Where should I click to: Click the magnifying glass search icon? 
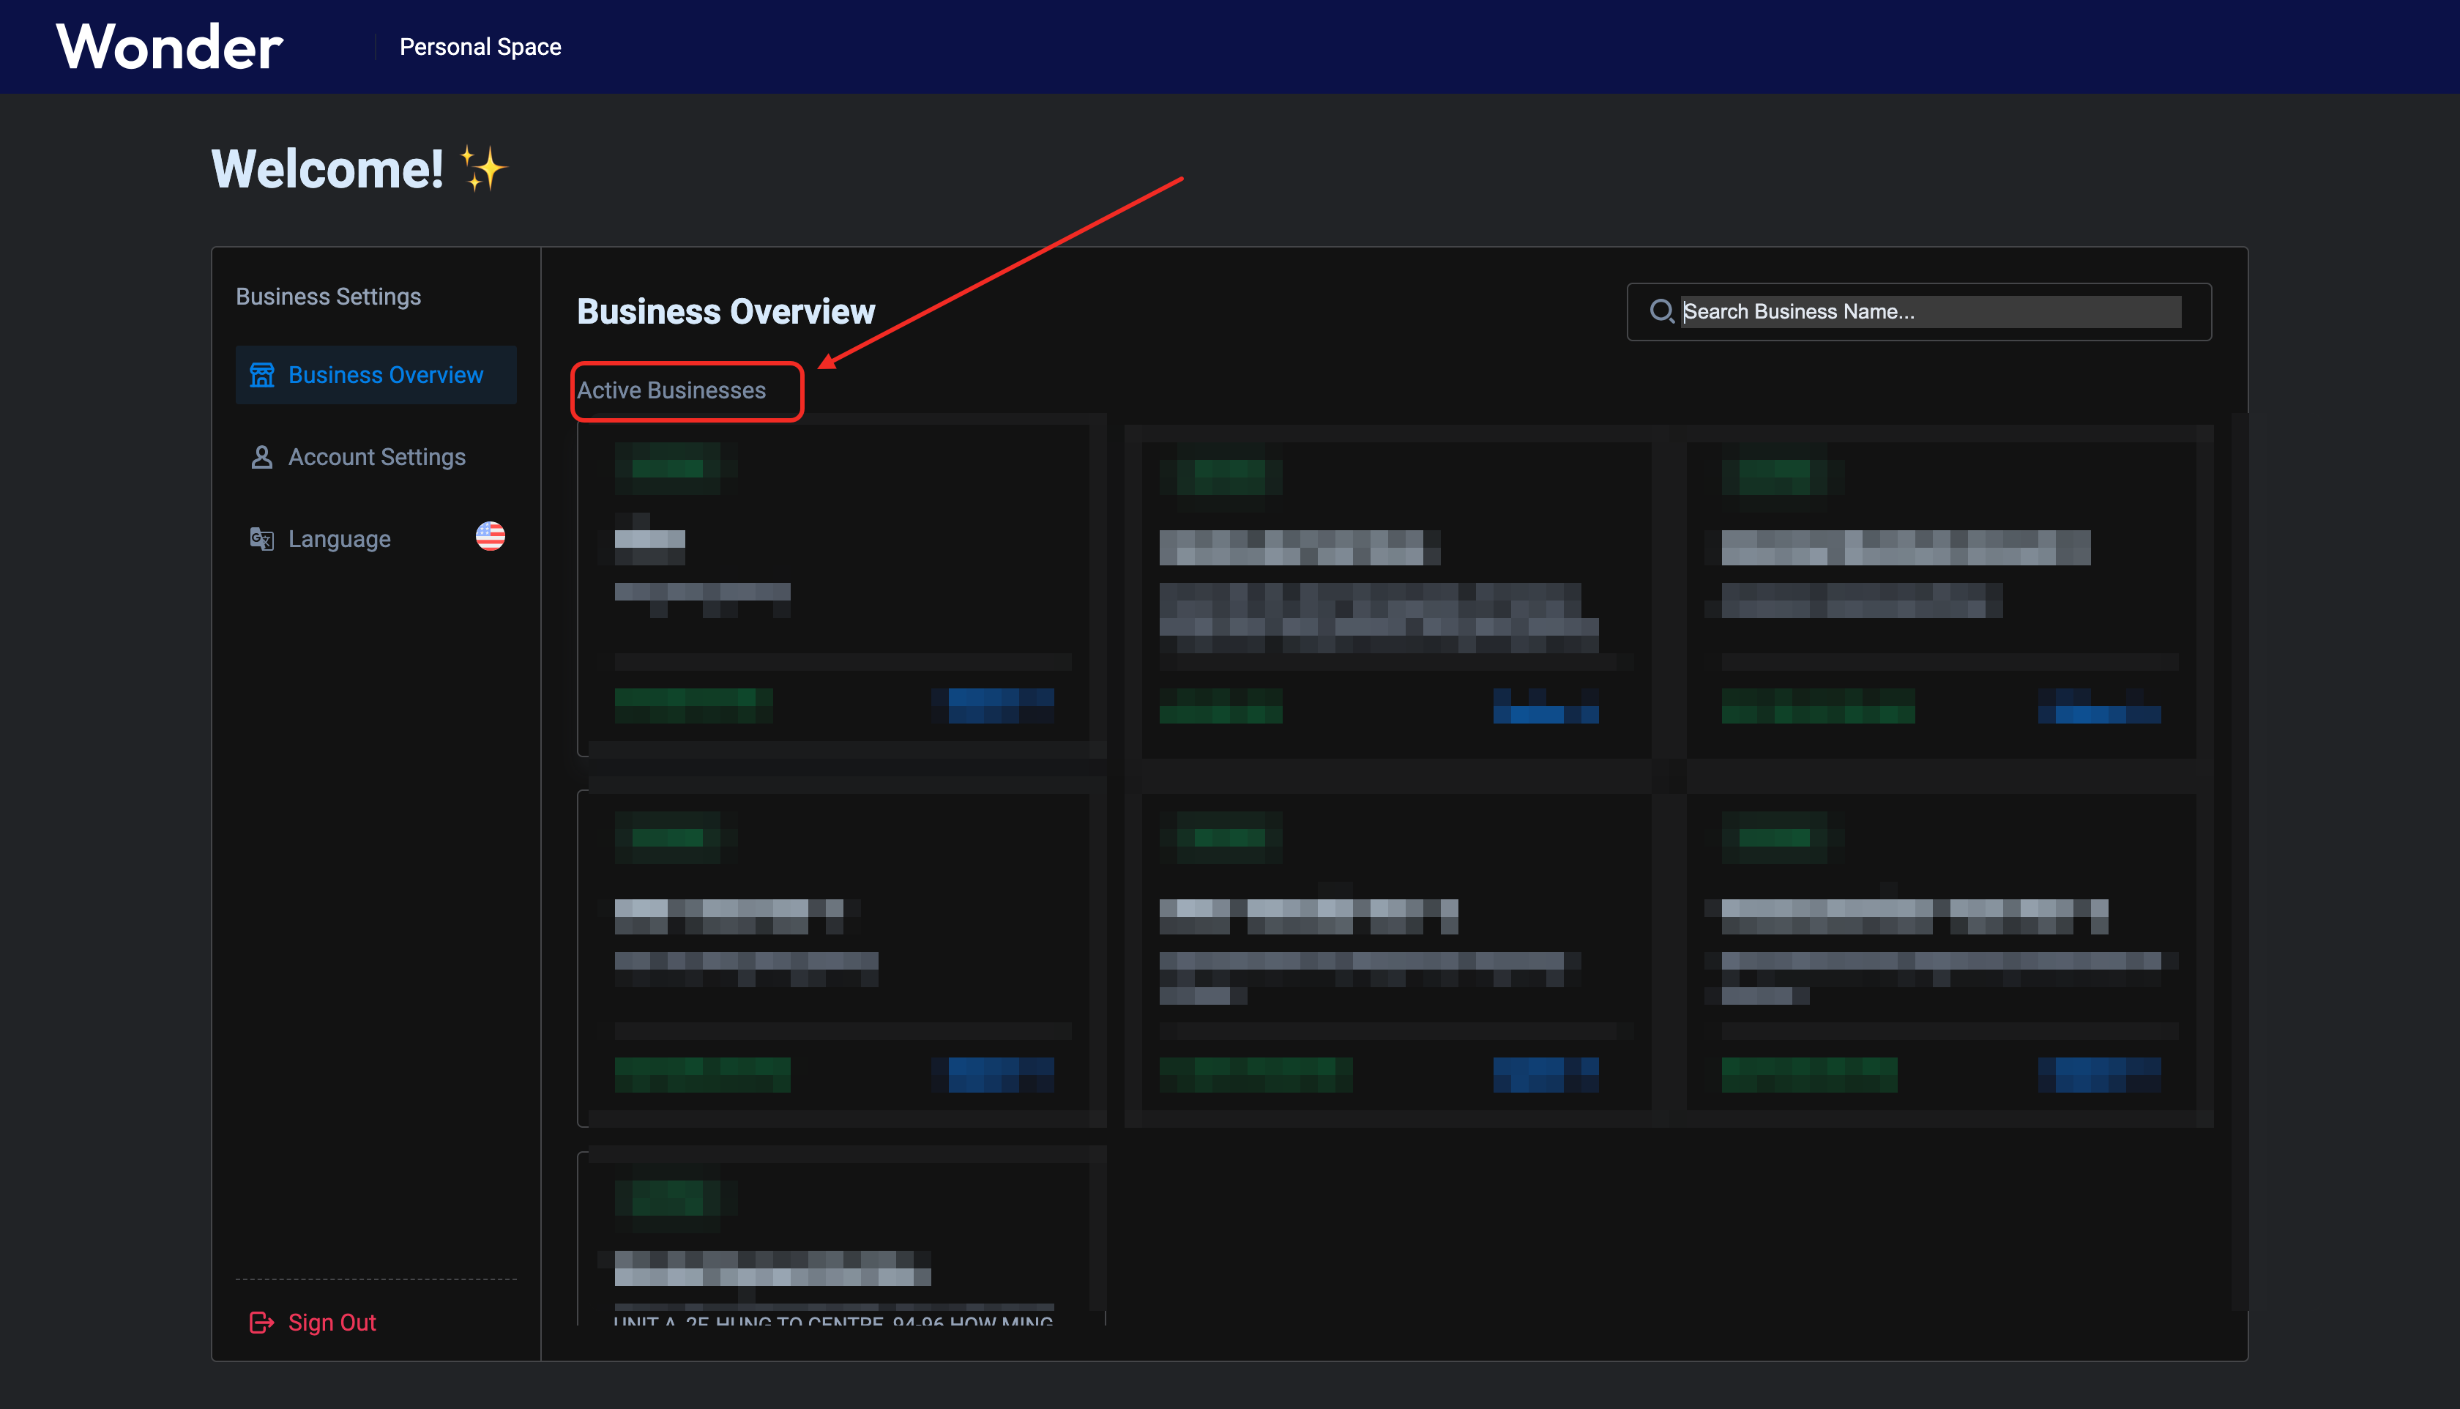point(1661,311)
